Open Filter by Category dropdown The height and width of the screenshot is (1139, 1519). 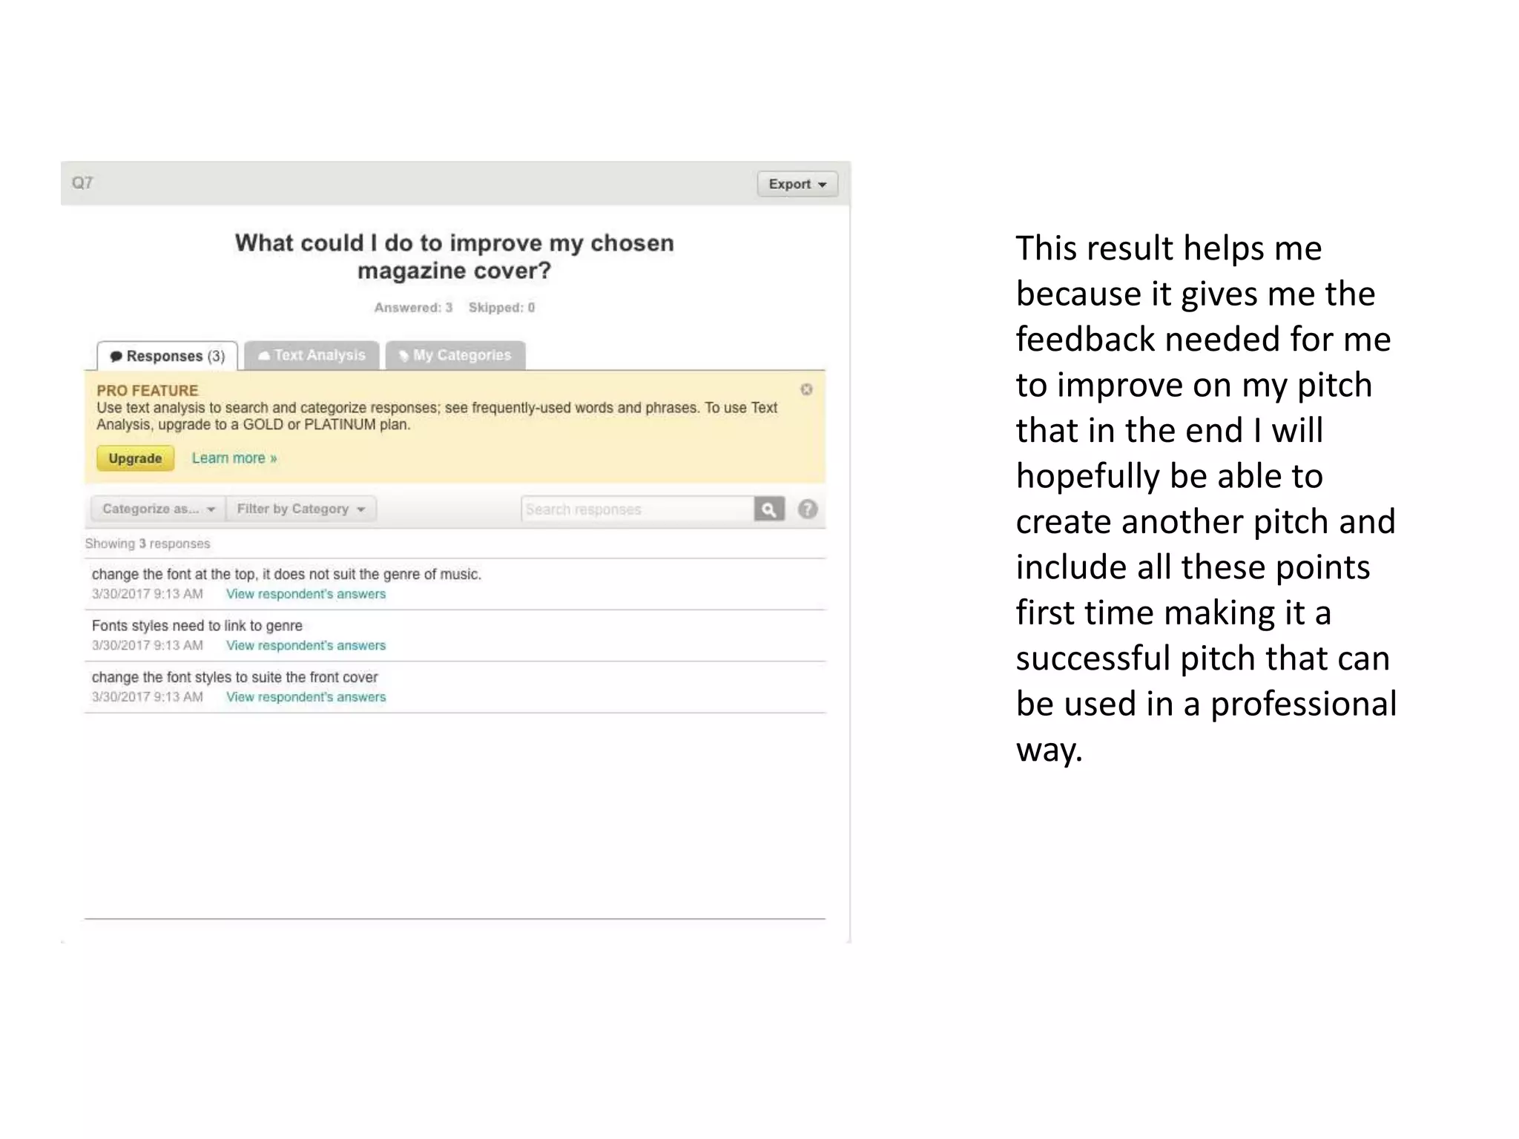[x=300, y=509]
